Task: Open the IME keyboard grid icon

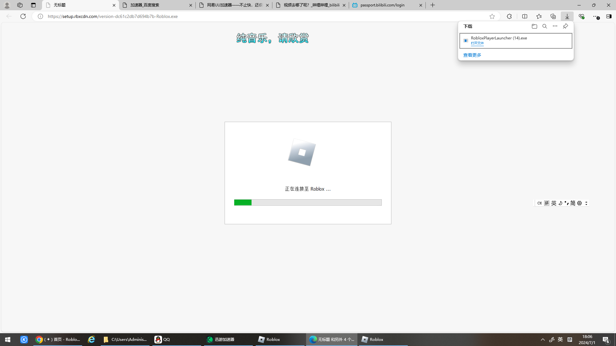Action: click(547, 203)
